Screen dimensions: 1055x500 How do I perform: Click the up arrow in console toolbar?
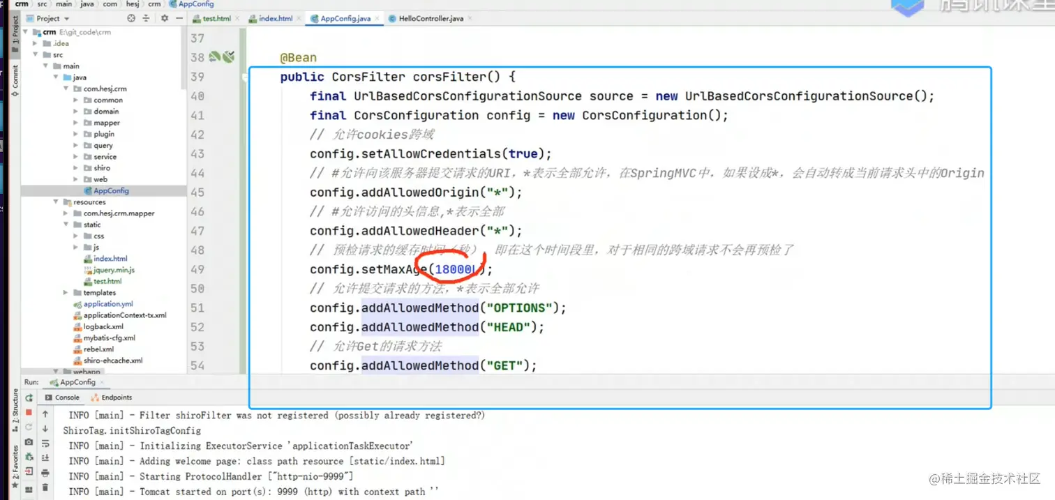(45, 414)
